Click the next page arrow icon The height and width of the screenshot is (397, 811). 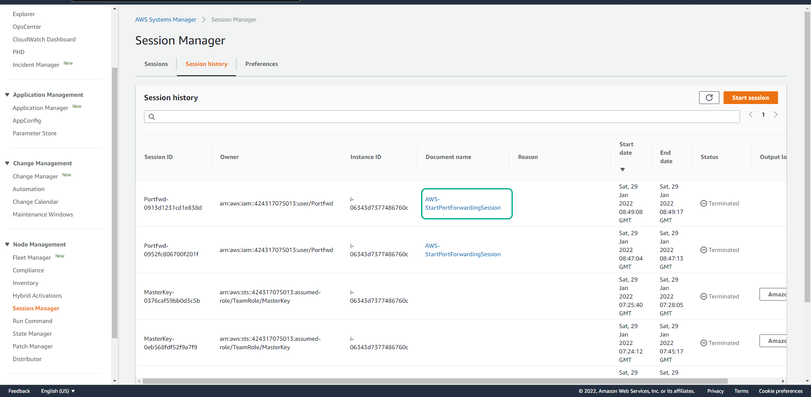[776, 115]
